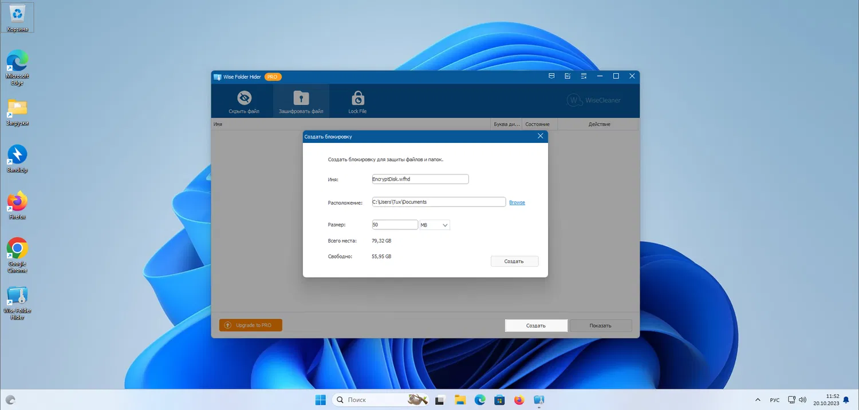Click the register/edit icon in titlebar

(x=568, y=76)
